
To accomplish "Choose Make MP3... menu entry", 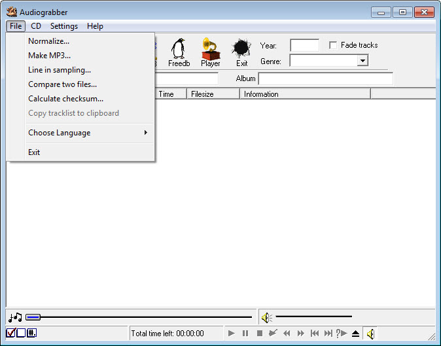I will 90,56.
